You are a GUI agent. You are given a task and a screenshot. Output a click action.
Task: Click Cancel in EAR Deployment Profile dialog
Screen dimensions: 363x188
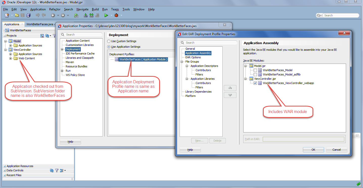pyautogui.click(x=336, y=150)
